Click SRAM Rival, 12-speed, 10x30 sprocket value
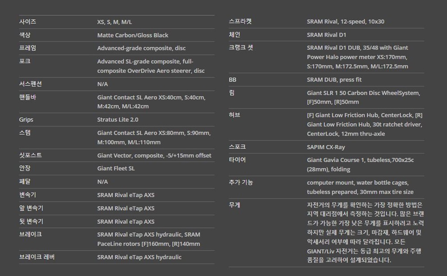Image resolution: width=447 pixels, height=276 pixels. (x=345, y=21)
